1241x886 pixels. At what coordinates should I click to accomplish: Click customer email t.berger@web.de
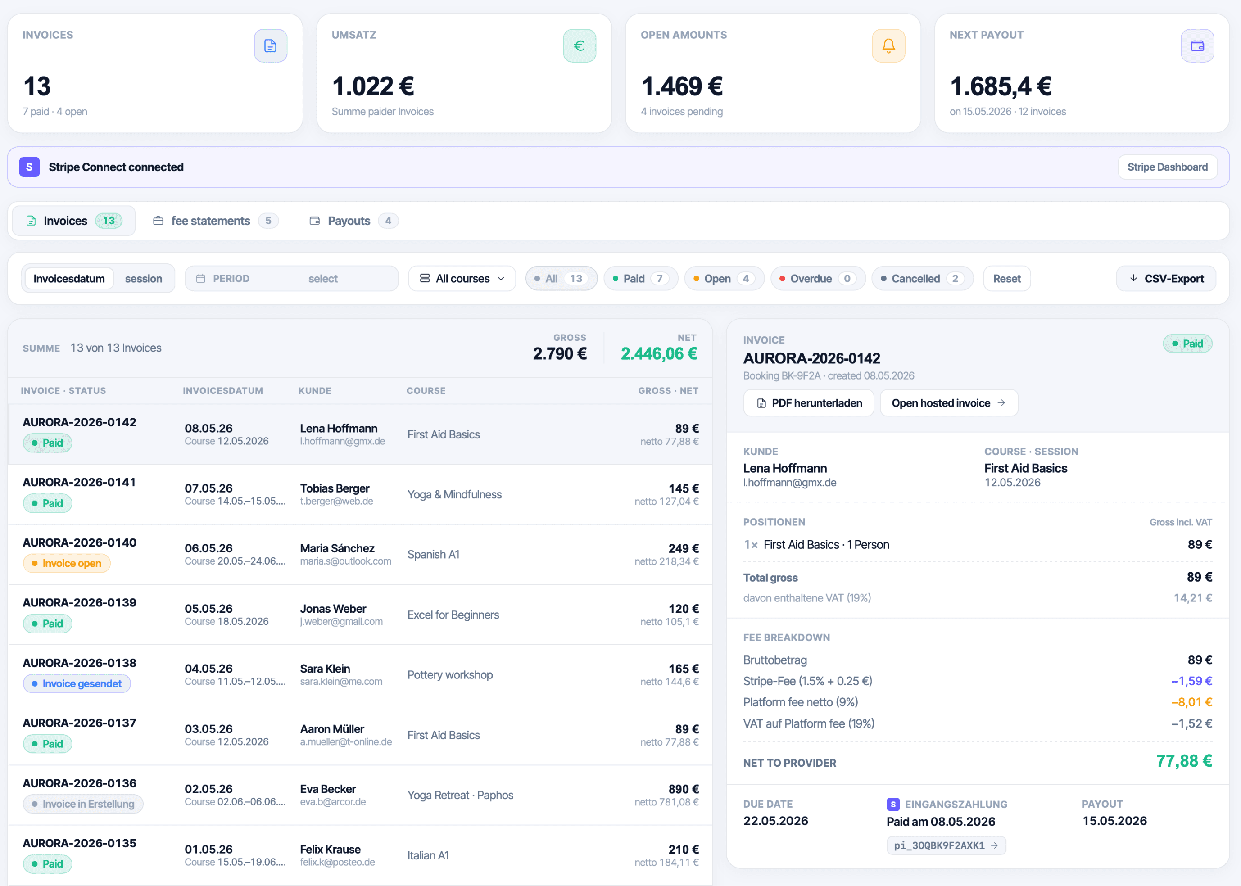[x=336, y=502]
